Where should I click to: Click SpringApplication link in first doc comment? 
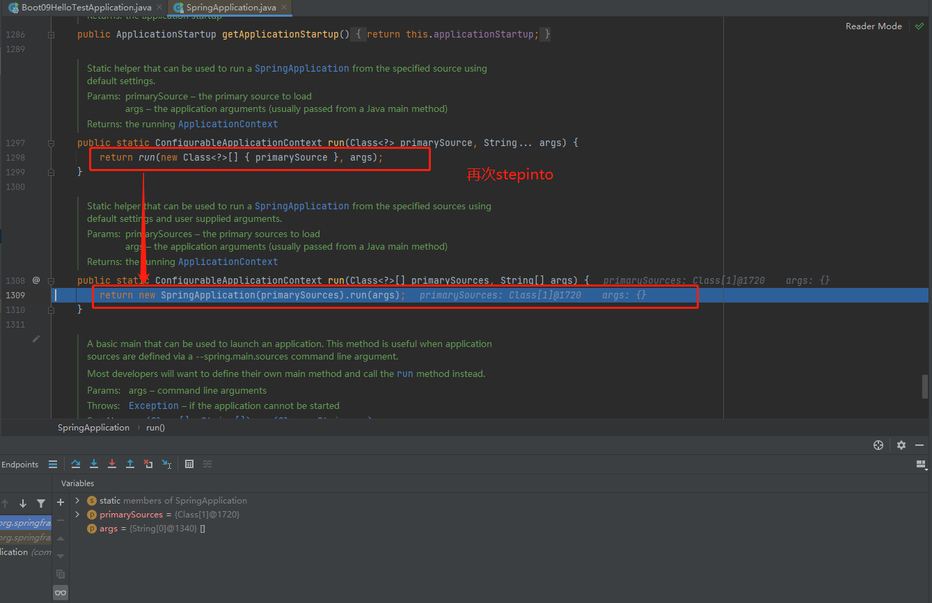pyautogui.click(x=302, y=68)
